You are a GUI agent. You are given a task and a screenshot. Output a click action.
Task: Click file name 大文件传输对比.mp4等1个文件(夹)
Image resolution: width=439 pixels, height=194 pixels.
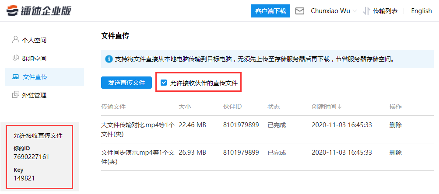click(138, 129)
